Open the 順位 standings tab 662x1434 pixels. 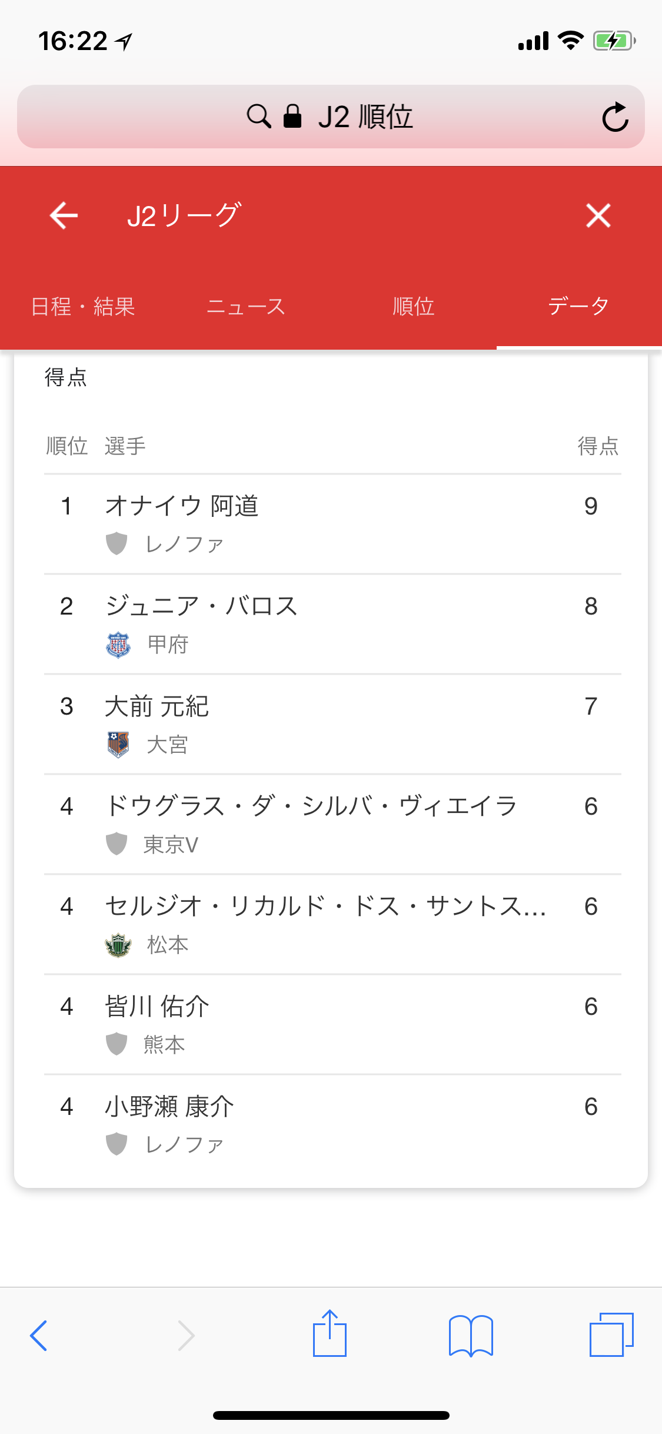(413, 307)
